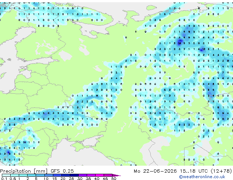The width and height of the screenshot is (233, 180).
Task: Click the 35–40 mm legend swatch
Action: tap(91, 175)
